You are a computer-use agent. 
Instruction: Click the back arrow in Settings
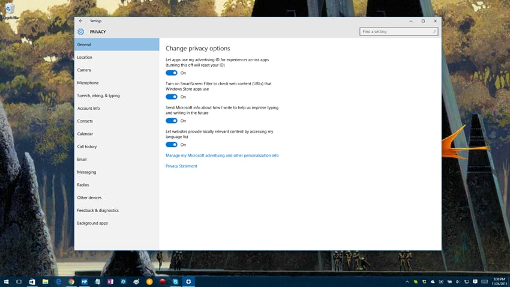point(80,21)
